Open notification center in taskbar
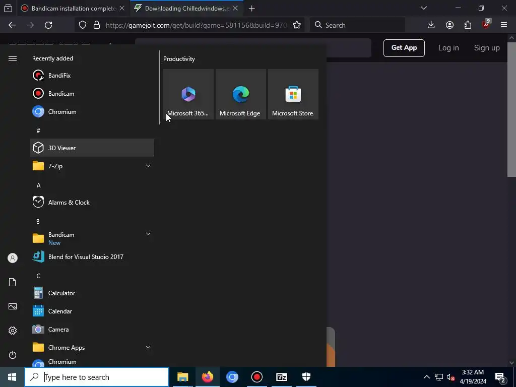The image size is (516, 387). [x=500, y=377]
